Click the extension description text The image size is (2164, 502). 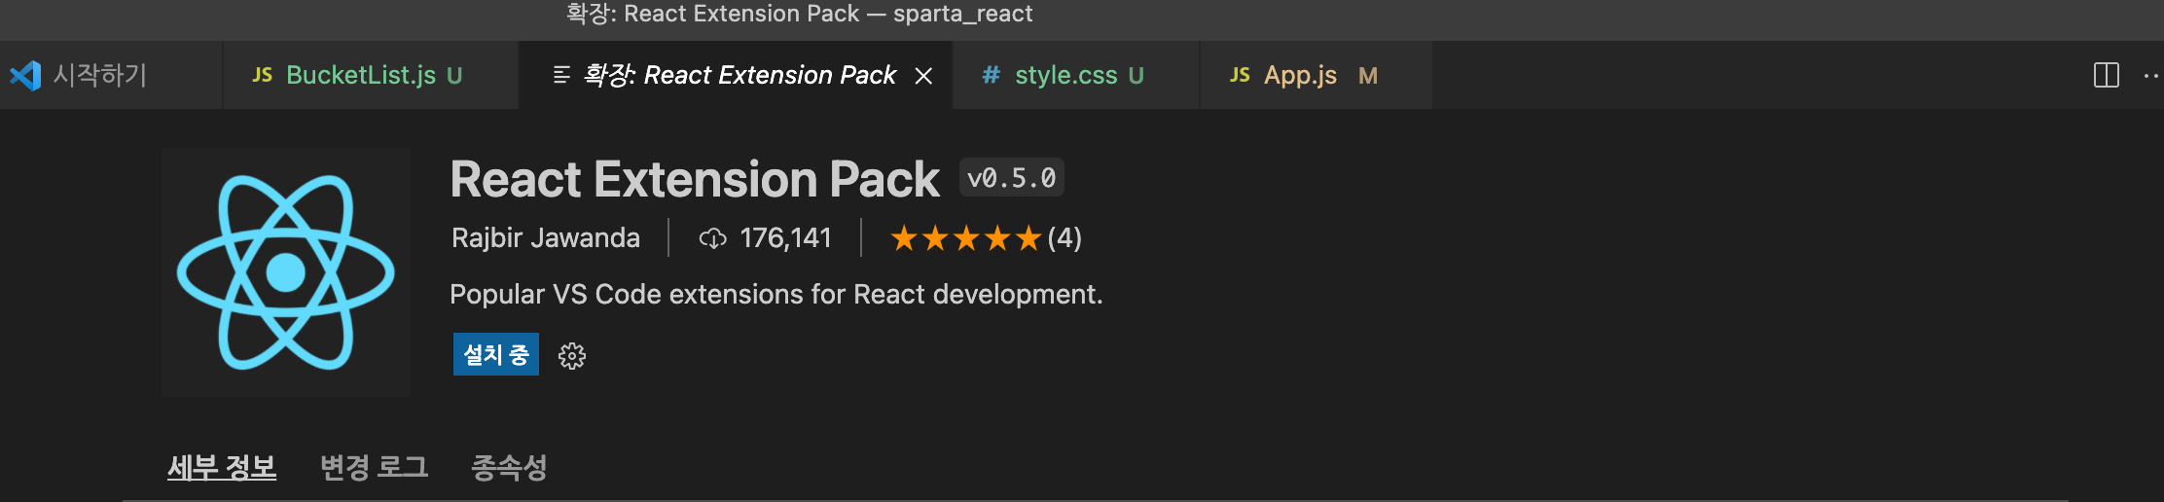point(776,294)
